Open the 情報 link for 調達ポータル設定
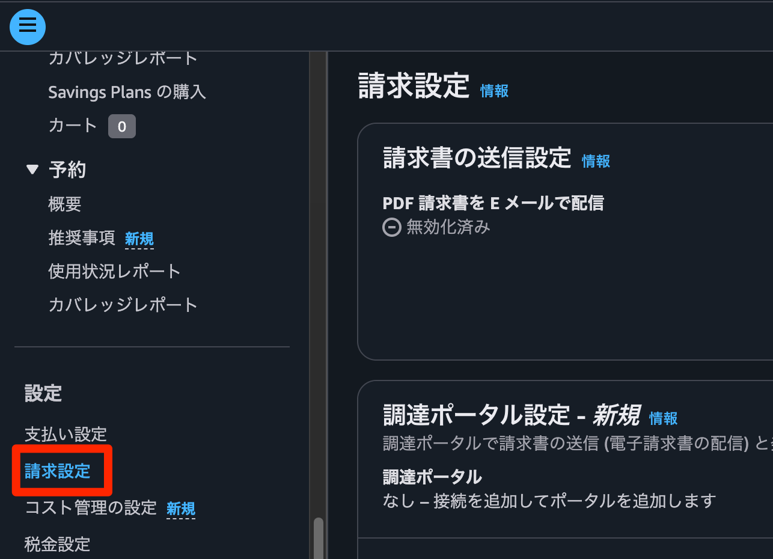 click(x=663, y=418)
